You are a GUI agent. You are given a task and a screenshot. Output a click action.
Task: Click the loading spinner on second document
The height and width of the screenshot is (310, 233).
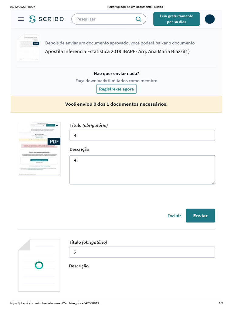click(x=39, y=265)
